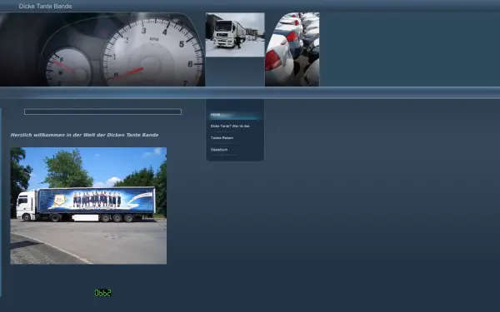Screen dimensions: 500x312
Task: Go to the Tantes Reisen page
Action: (222, 138)
